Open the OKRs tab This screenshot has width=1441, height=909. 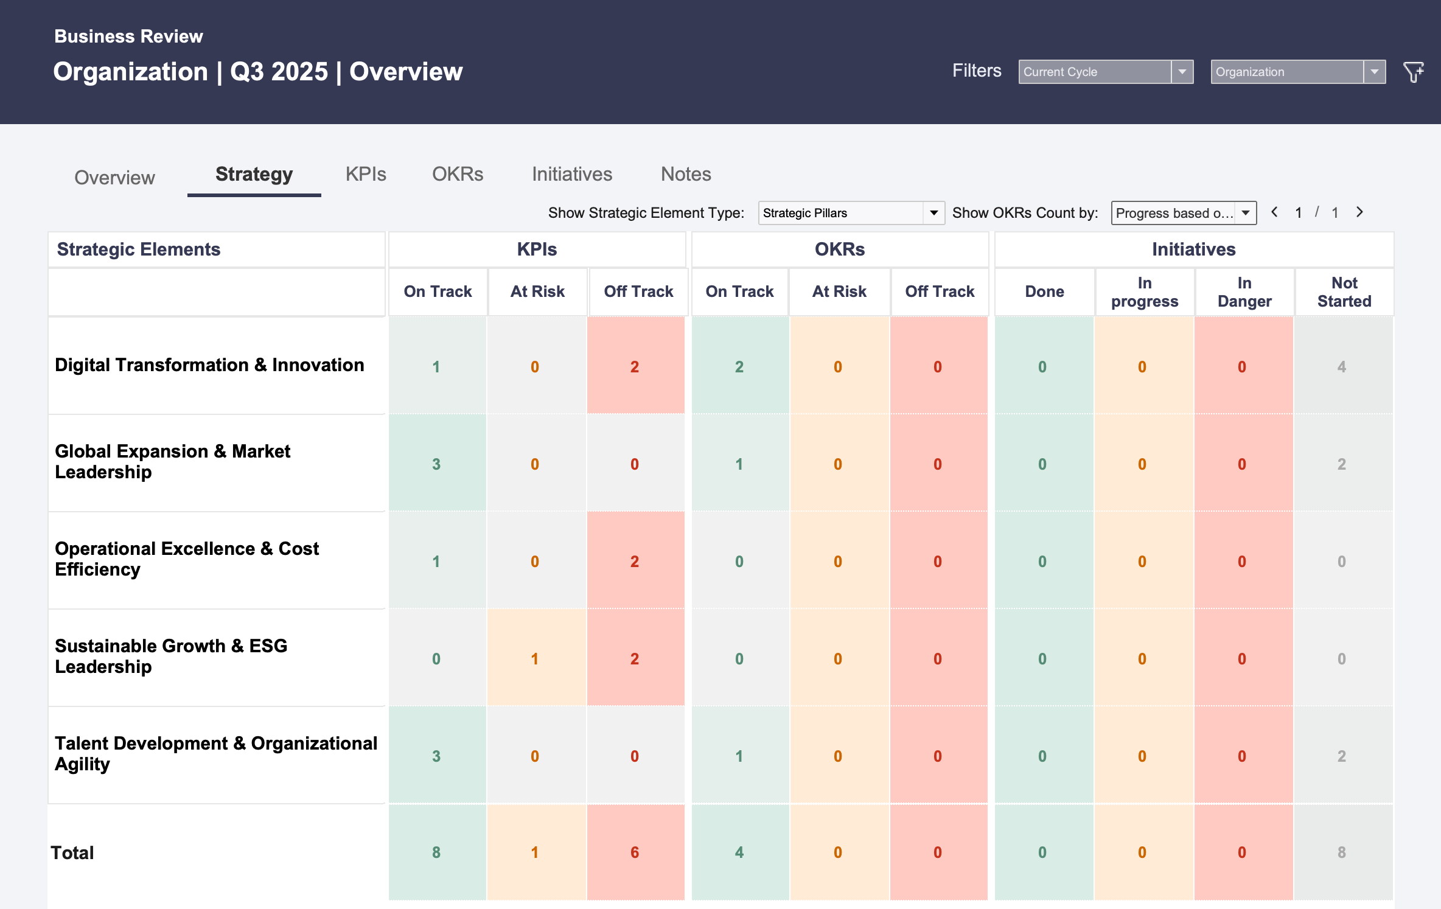tap(458, 174)
